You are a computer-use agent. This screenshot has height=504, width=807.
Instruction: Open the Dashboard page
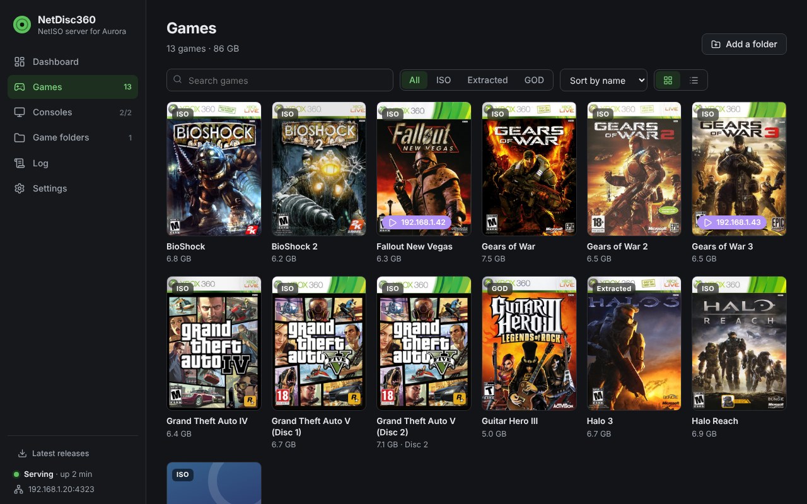pyautogui.click(x=73, y=62)
